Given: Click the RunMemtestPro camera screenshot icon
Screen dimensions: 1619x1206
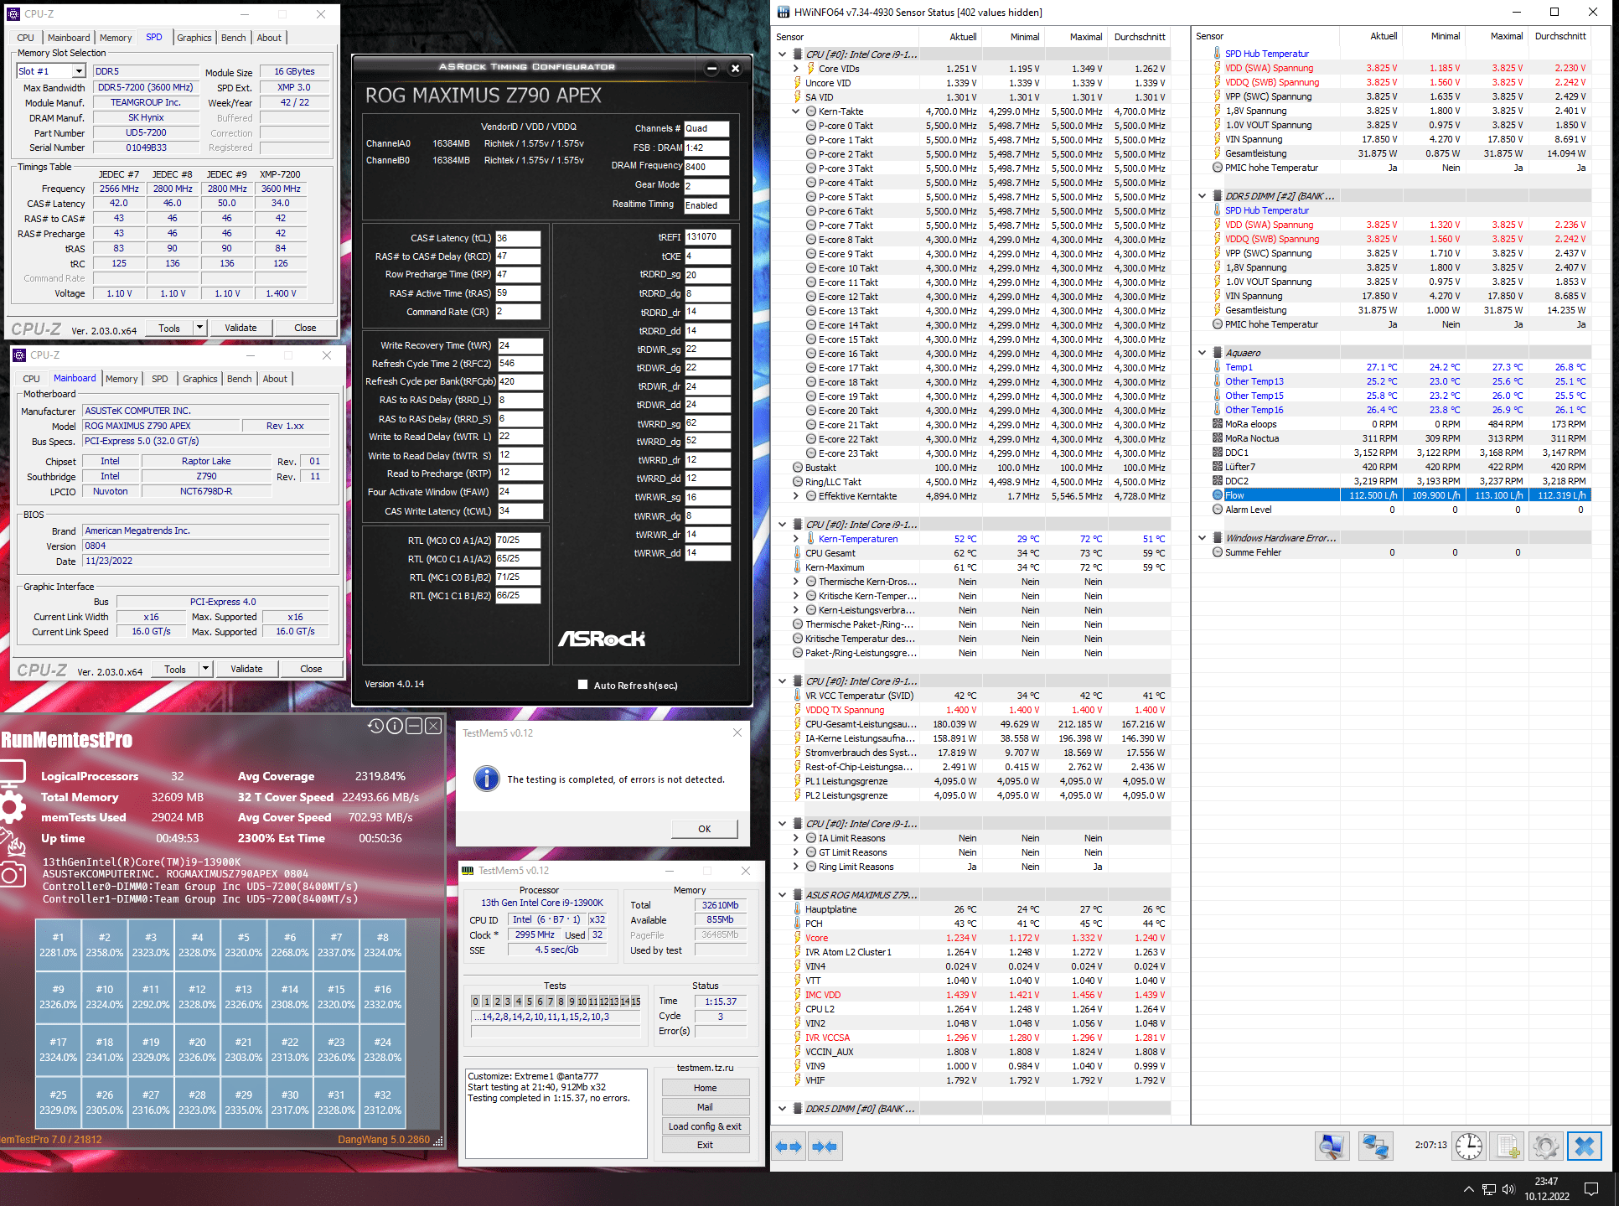Looking at the screenshot, I should pyautogui.click(x=13, y=876).
